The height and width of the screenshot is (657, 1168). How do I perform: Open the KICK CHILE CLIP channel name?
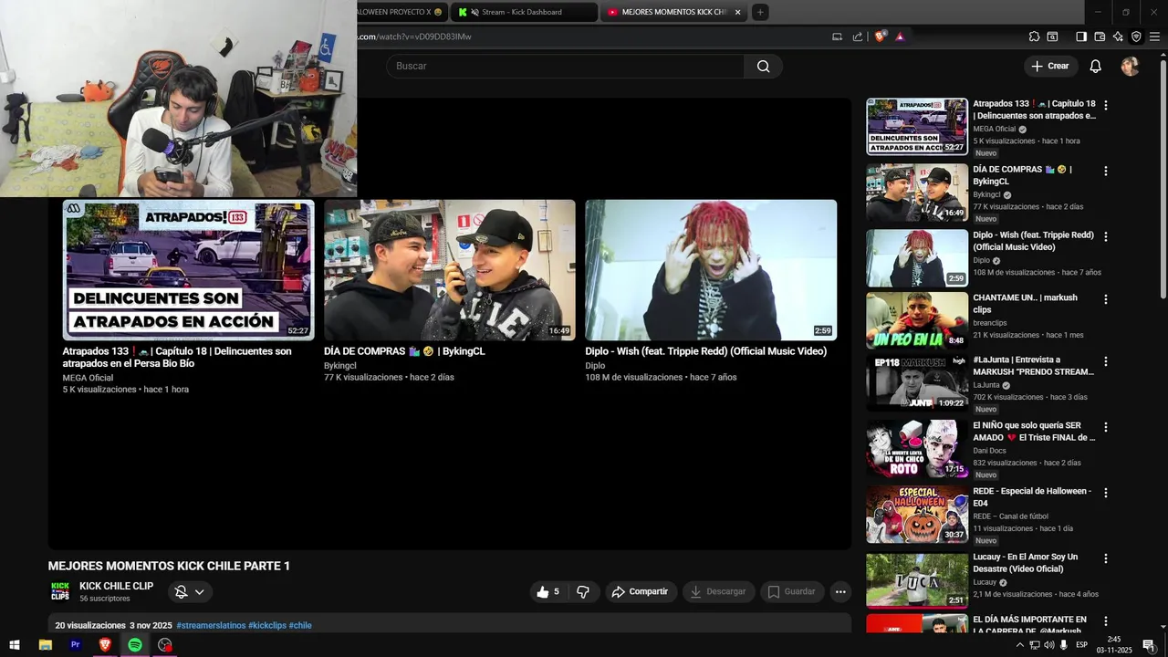(116, 586)
